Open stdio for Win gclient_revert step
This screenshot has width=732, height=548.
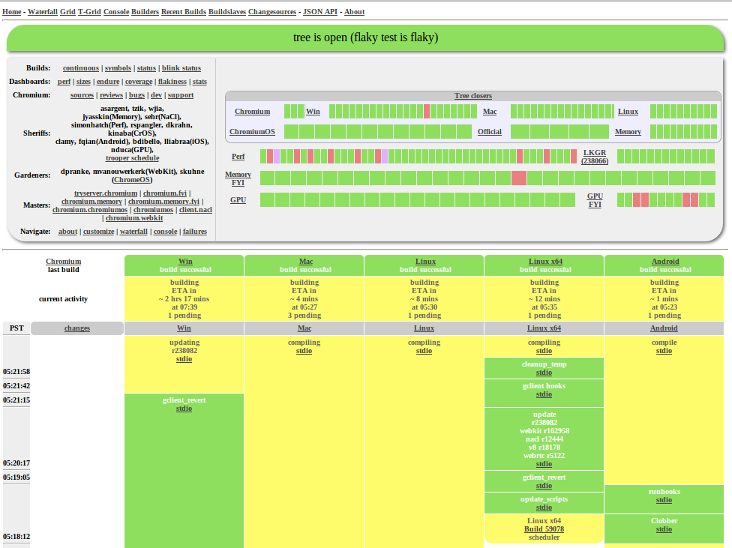click(x=184, y=409)
